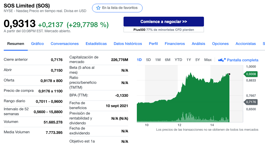Select the 1Y chart range
Viewport: 265px width, 154px height.
click(x=189, y=60)
